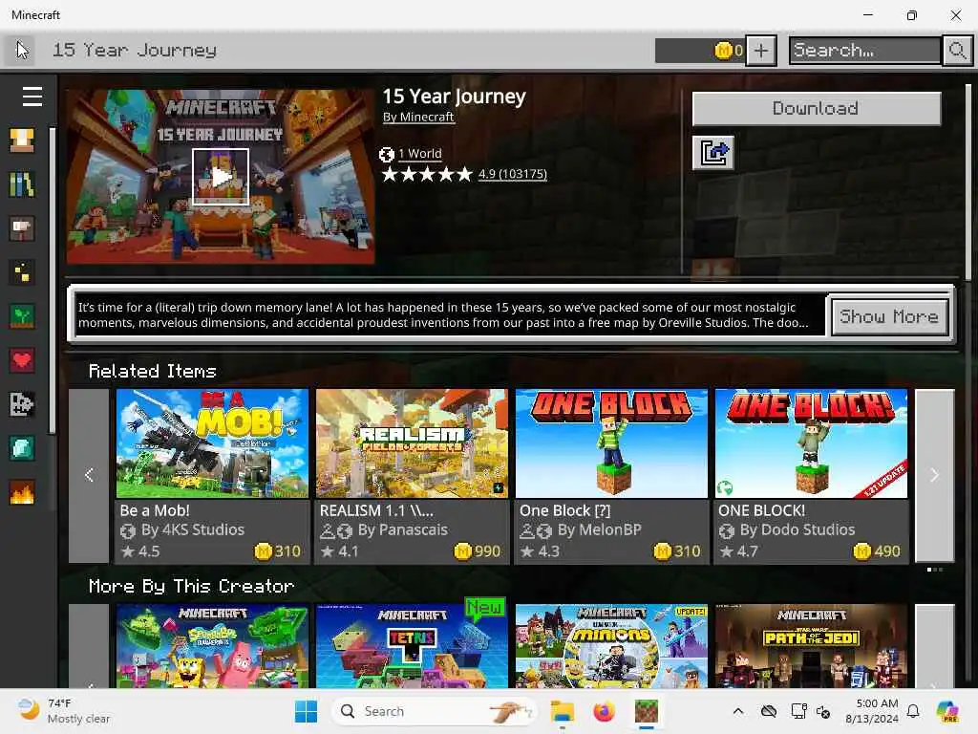The image size is (978, 734).
Task: Select the paint roller texture icon
Action: [x=22, y=228]
